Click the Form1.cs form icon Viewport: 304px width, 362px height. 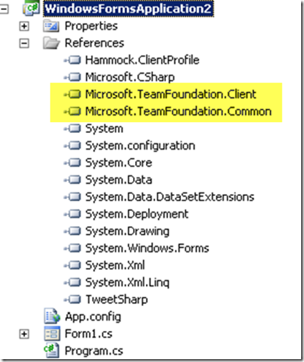click(52, 334)
